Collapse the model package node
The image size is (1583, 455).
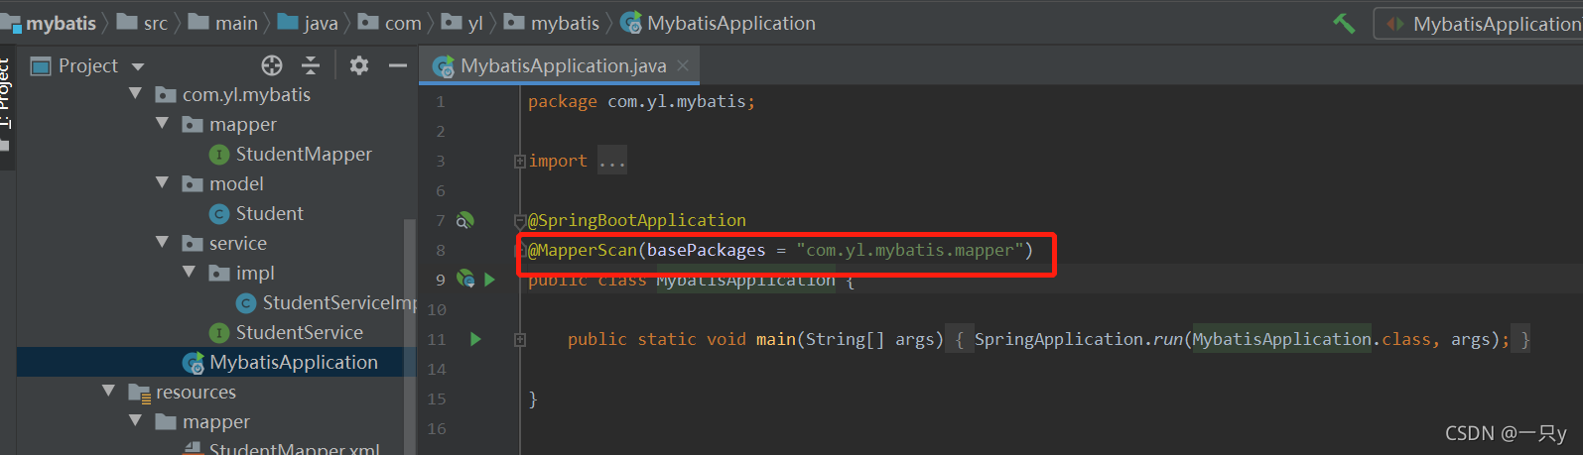click(x=163, y=183)
